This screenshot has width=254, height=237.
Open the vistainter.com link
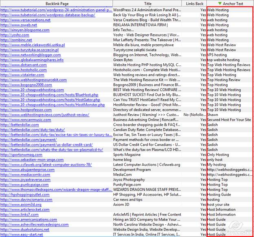[x=22, y=75]
